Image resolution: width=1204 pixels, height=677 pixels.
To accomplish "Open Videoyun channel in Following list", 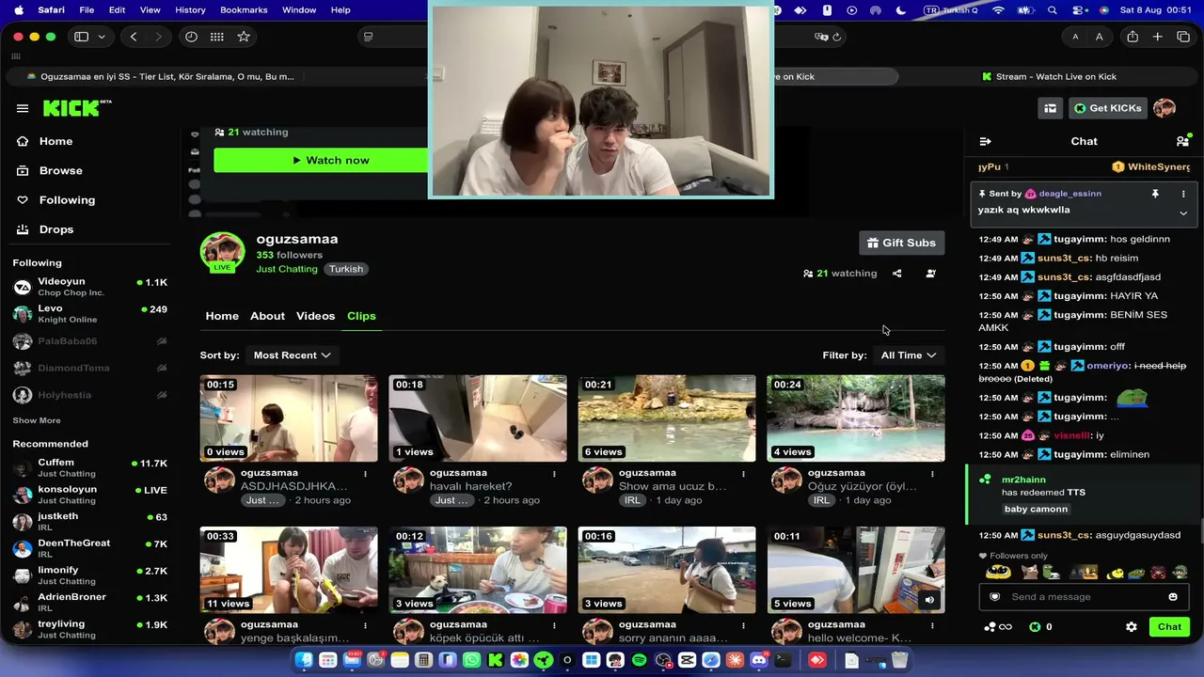I will [x=90, y=287].
